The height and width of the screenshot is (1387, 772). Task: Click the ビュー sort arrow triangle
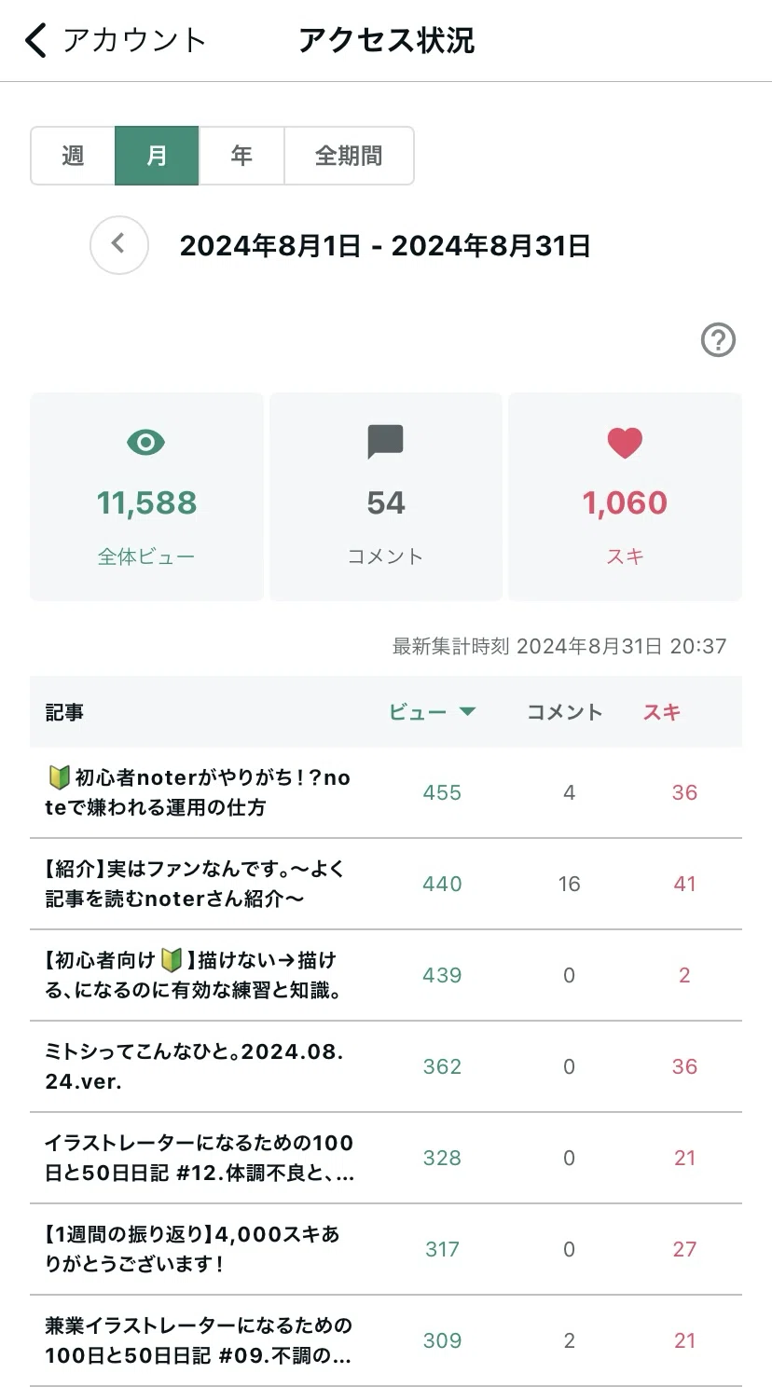pyautogui.click(x=467, y=712)
